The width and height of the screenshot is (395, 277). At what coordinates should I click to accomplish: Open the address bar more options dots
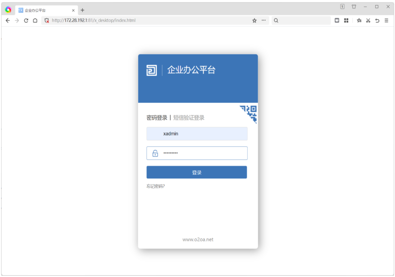263,20
